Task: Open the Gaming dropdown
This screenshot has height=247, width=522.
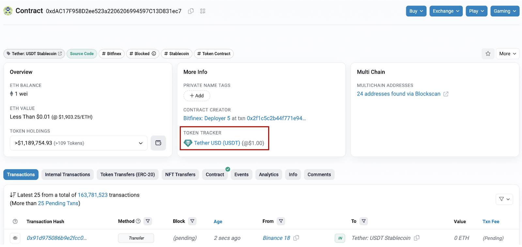Action: click(x=505, y=11)
